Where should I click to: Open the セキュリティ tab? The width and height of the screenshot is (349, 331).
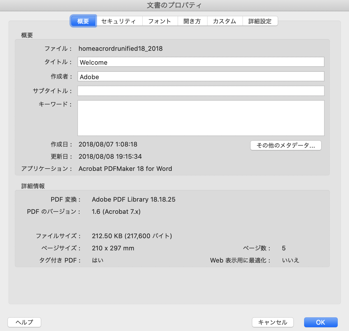click(x=119, y=21)
